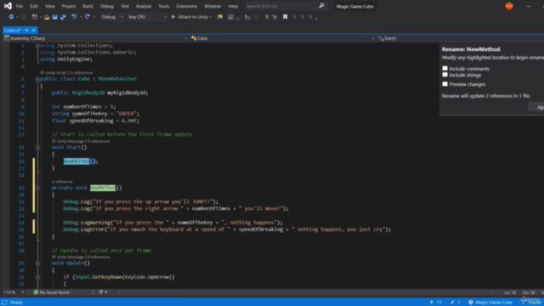
Task: Enable the Include comments checkbox
Action: tap(445, 68)
